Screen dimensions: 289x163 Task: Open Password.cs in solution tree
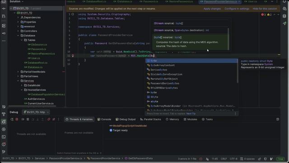pyautogui.click(x=38, y=49)
